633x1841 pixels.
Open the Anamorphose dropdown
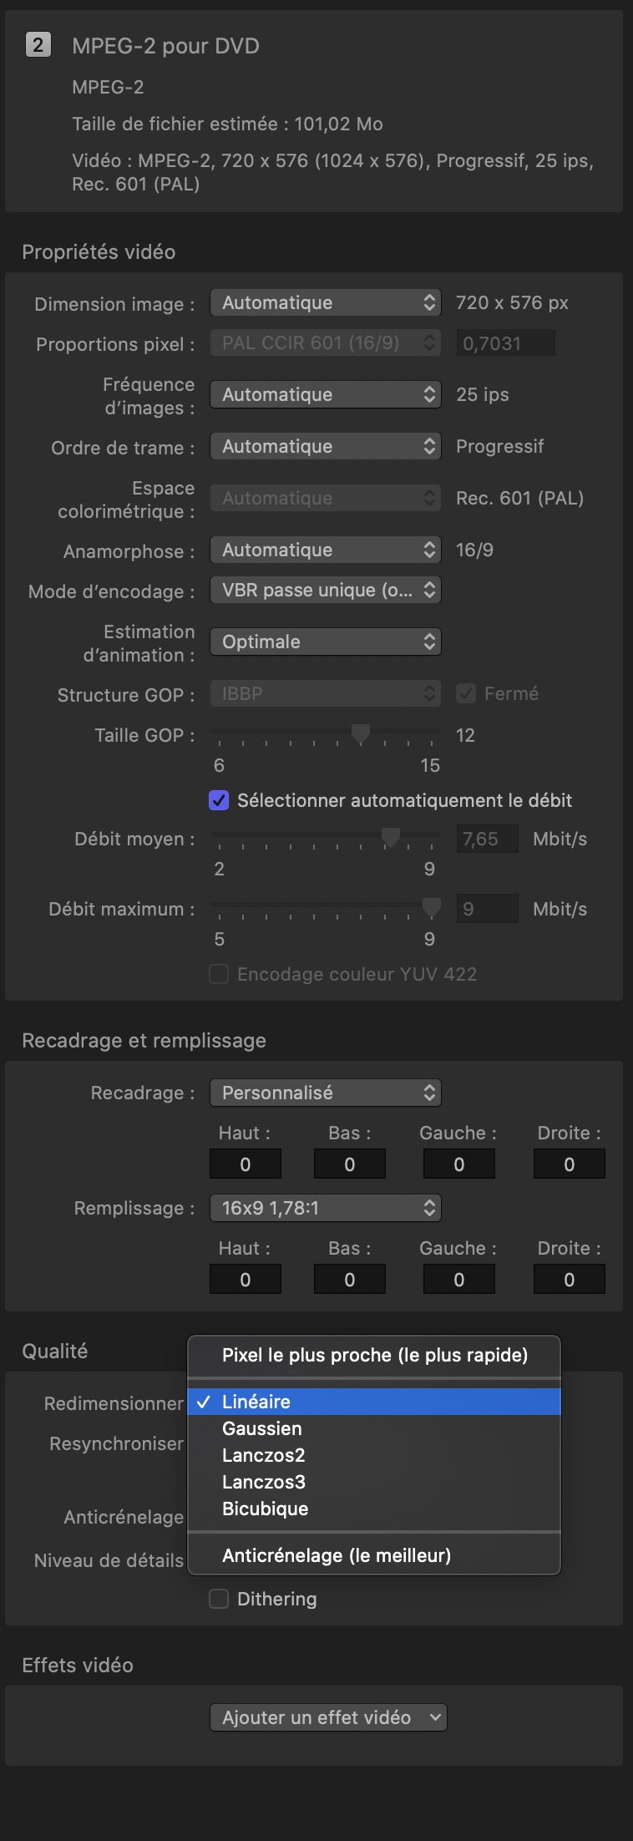pos(325,550)
